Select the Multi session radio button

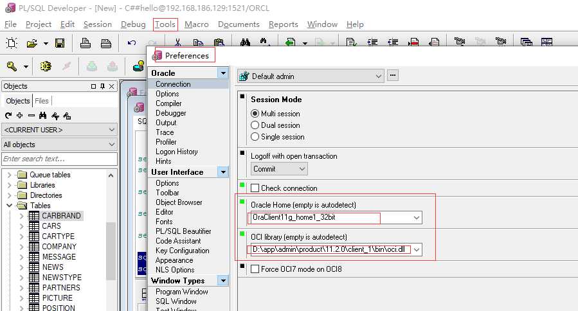pyautogui.click(x=255, y=114)
